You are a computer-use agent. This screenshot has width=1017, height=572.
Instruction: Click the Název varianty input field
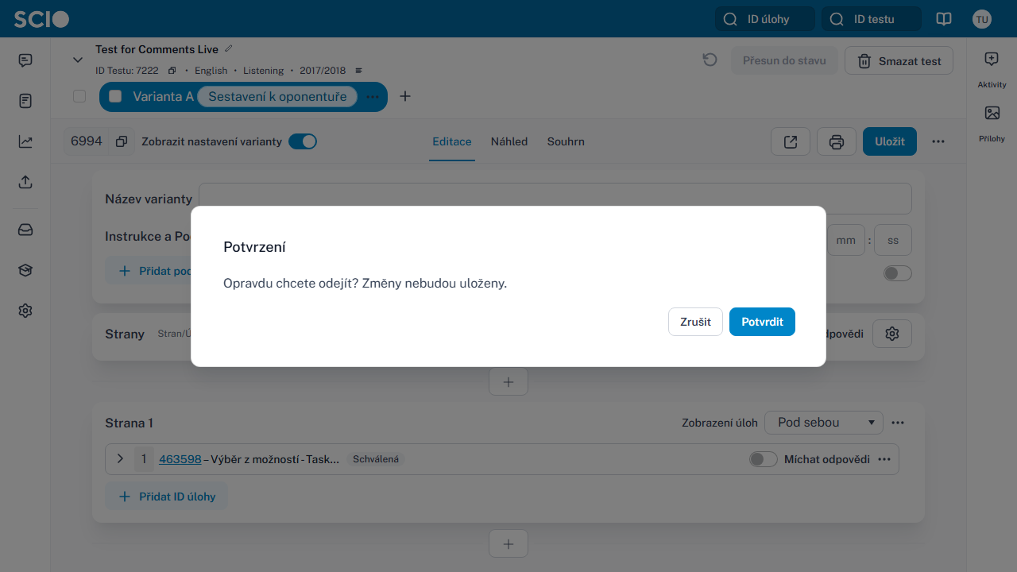tap(555, 199)
